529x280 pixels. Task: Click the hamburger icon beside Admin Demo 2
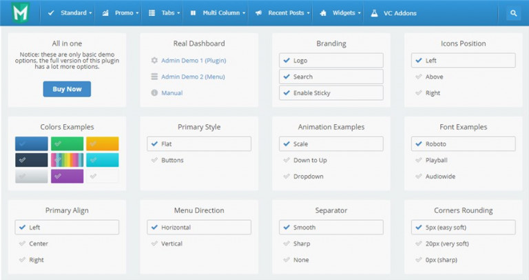154,77
